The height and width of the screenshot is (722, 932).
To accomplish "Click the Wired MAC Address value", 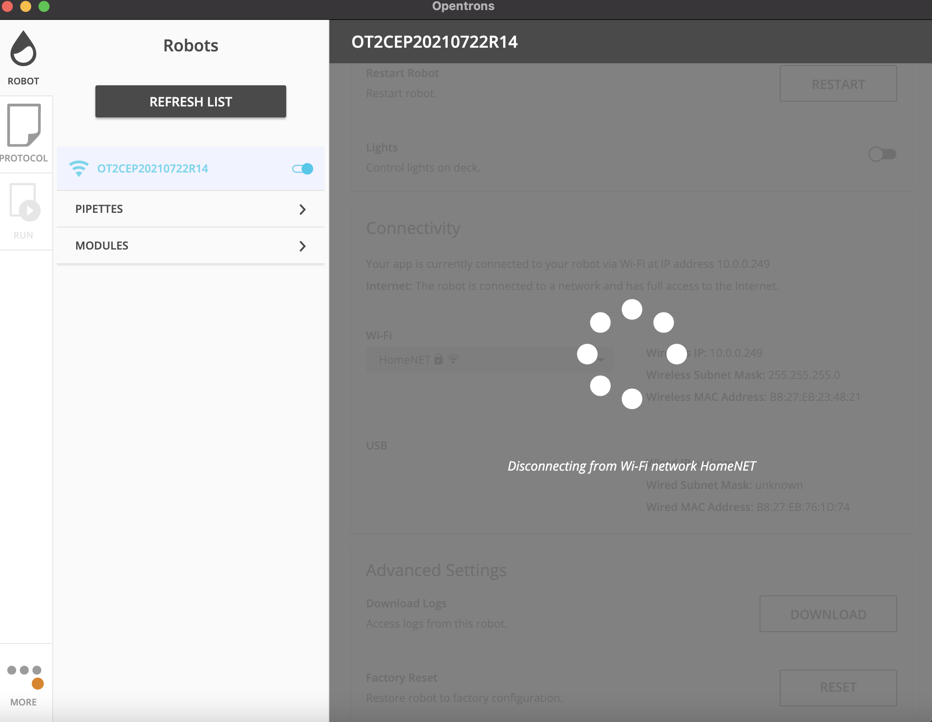I will click(x=803, y=507).
